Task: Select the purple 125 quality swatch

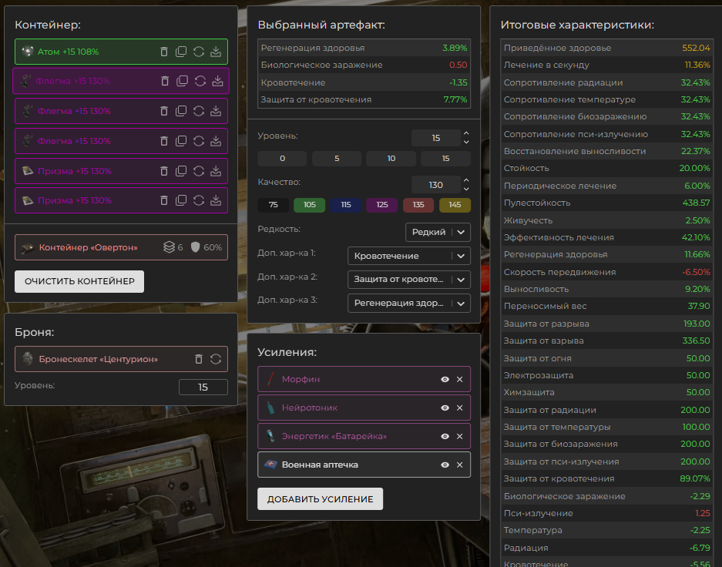Action: [x=382, y=205]
